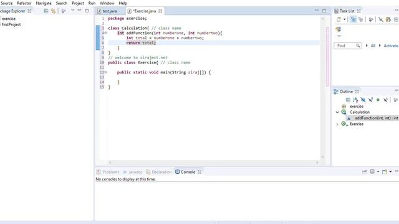Image resolution: width=399 pixels, height=224 pixels.
Task: Open new Console dropdown arrow
Action: pyautogui.click(x=390, y=172)
